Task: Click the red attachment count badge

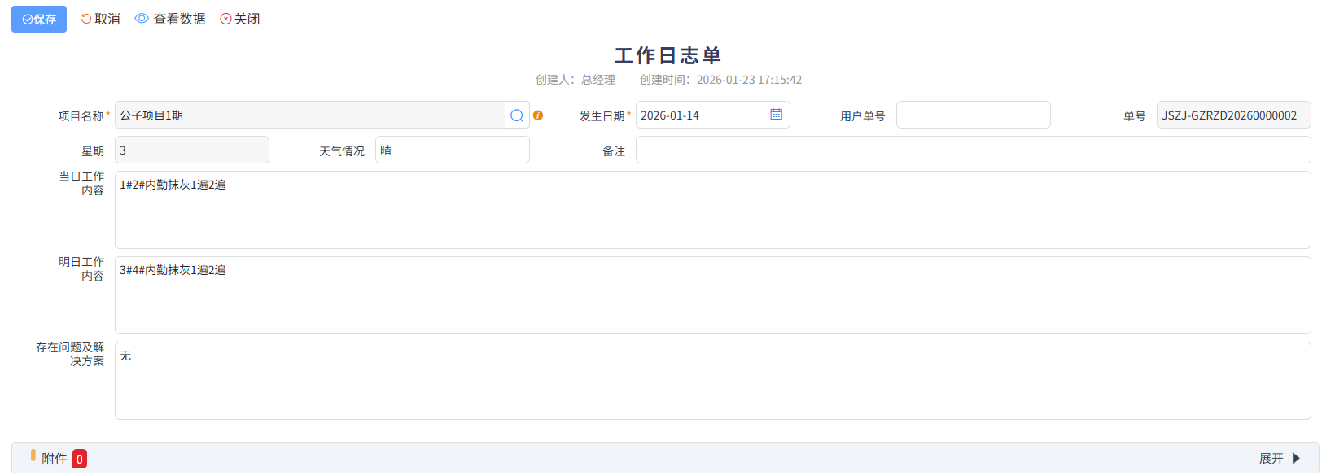Action: click(80, 460)
